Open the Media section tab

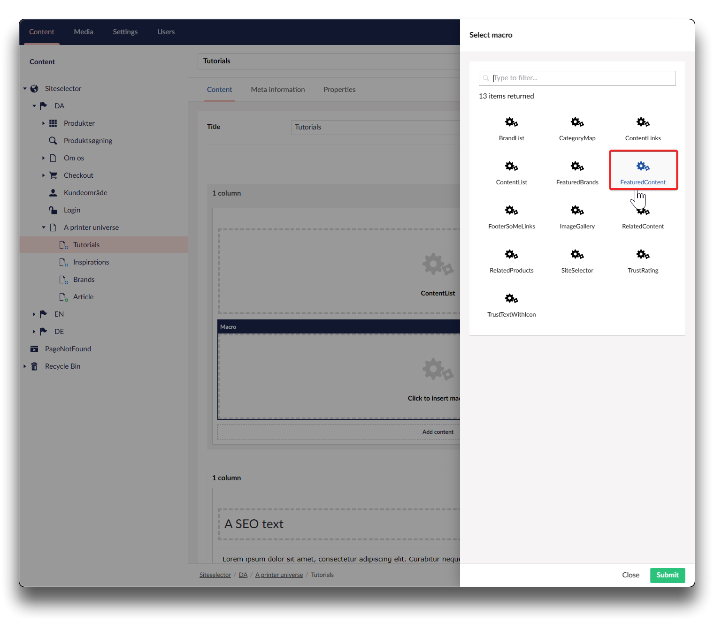click(84, 32)
